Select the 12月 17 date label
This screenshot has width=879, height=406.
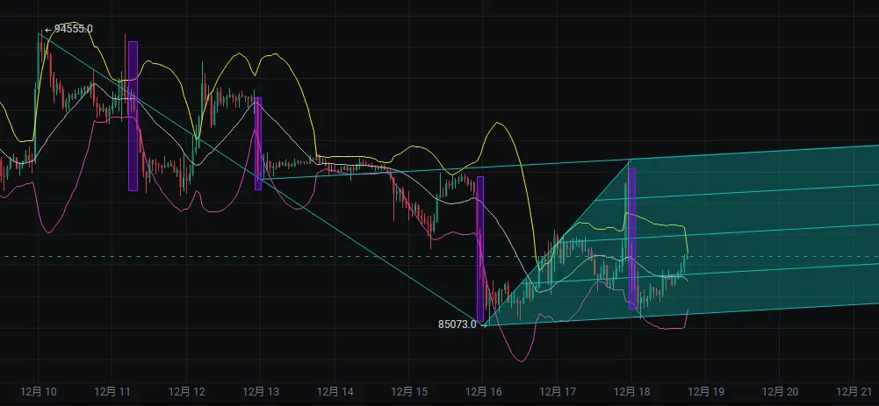pos(558,391)
